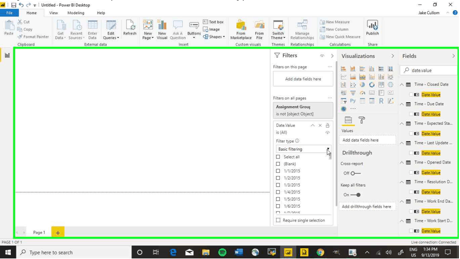Select the Page 1 tab
Screen dimensions: 460x259
coord(39,232)
